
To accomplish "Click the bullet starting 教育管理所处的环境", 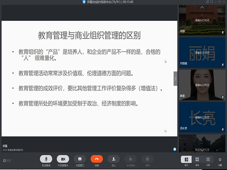I will (x=78, y=104).
